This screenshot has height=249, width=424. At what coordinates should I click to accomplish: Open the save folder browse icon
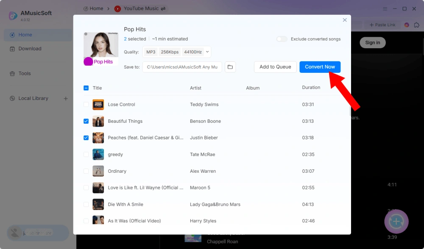tap(230, 67)
